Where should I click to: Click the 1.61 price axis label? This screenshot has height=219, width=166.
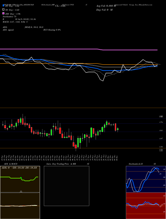coord(161,130)
